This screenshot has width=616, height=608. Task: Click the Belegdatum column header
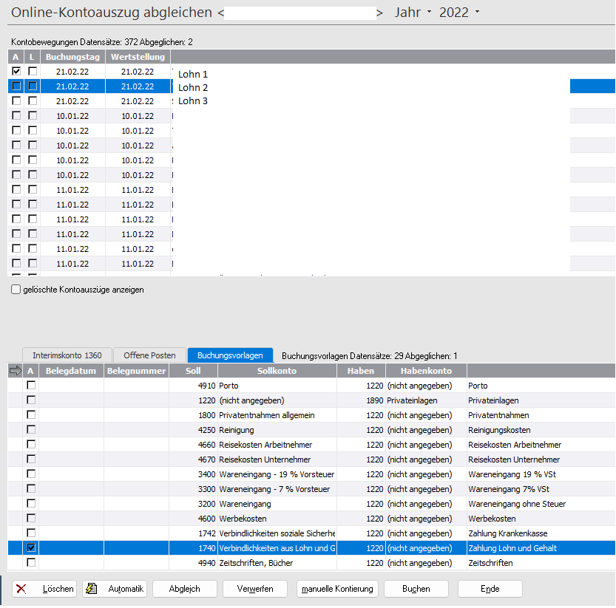click(71, 371)
